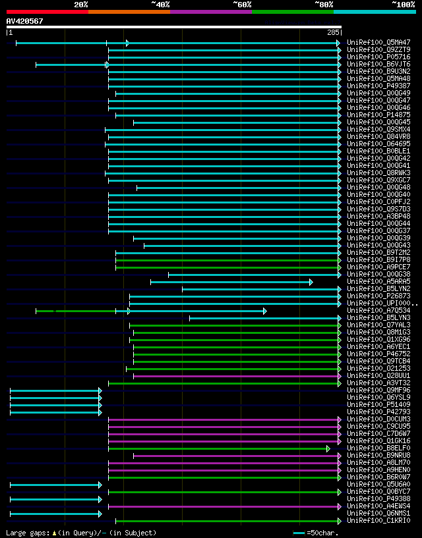Screen dimensions: 422x538
Task: Click the purple alignment bar for UniRef100_Q28UU1
Action: pyautogui.click(x=237, y=377)
